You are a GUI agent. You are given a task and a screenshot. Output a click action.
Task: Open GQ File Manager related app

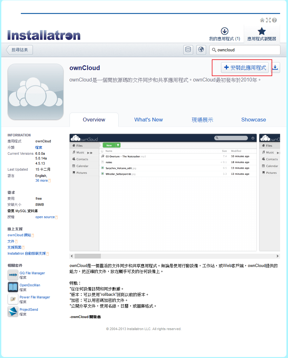(x=32, y=273)
